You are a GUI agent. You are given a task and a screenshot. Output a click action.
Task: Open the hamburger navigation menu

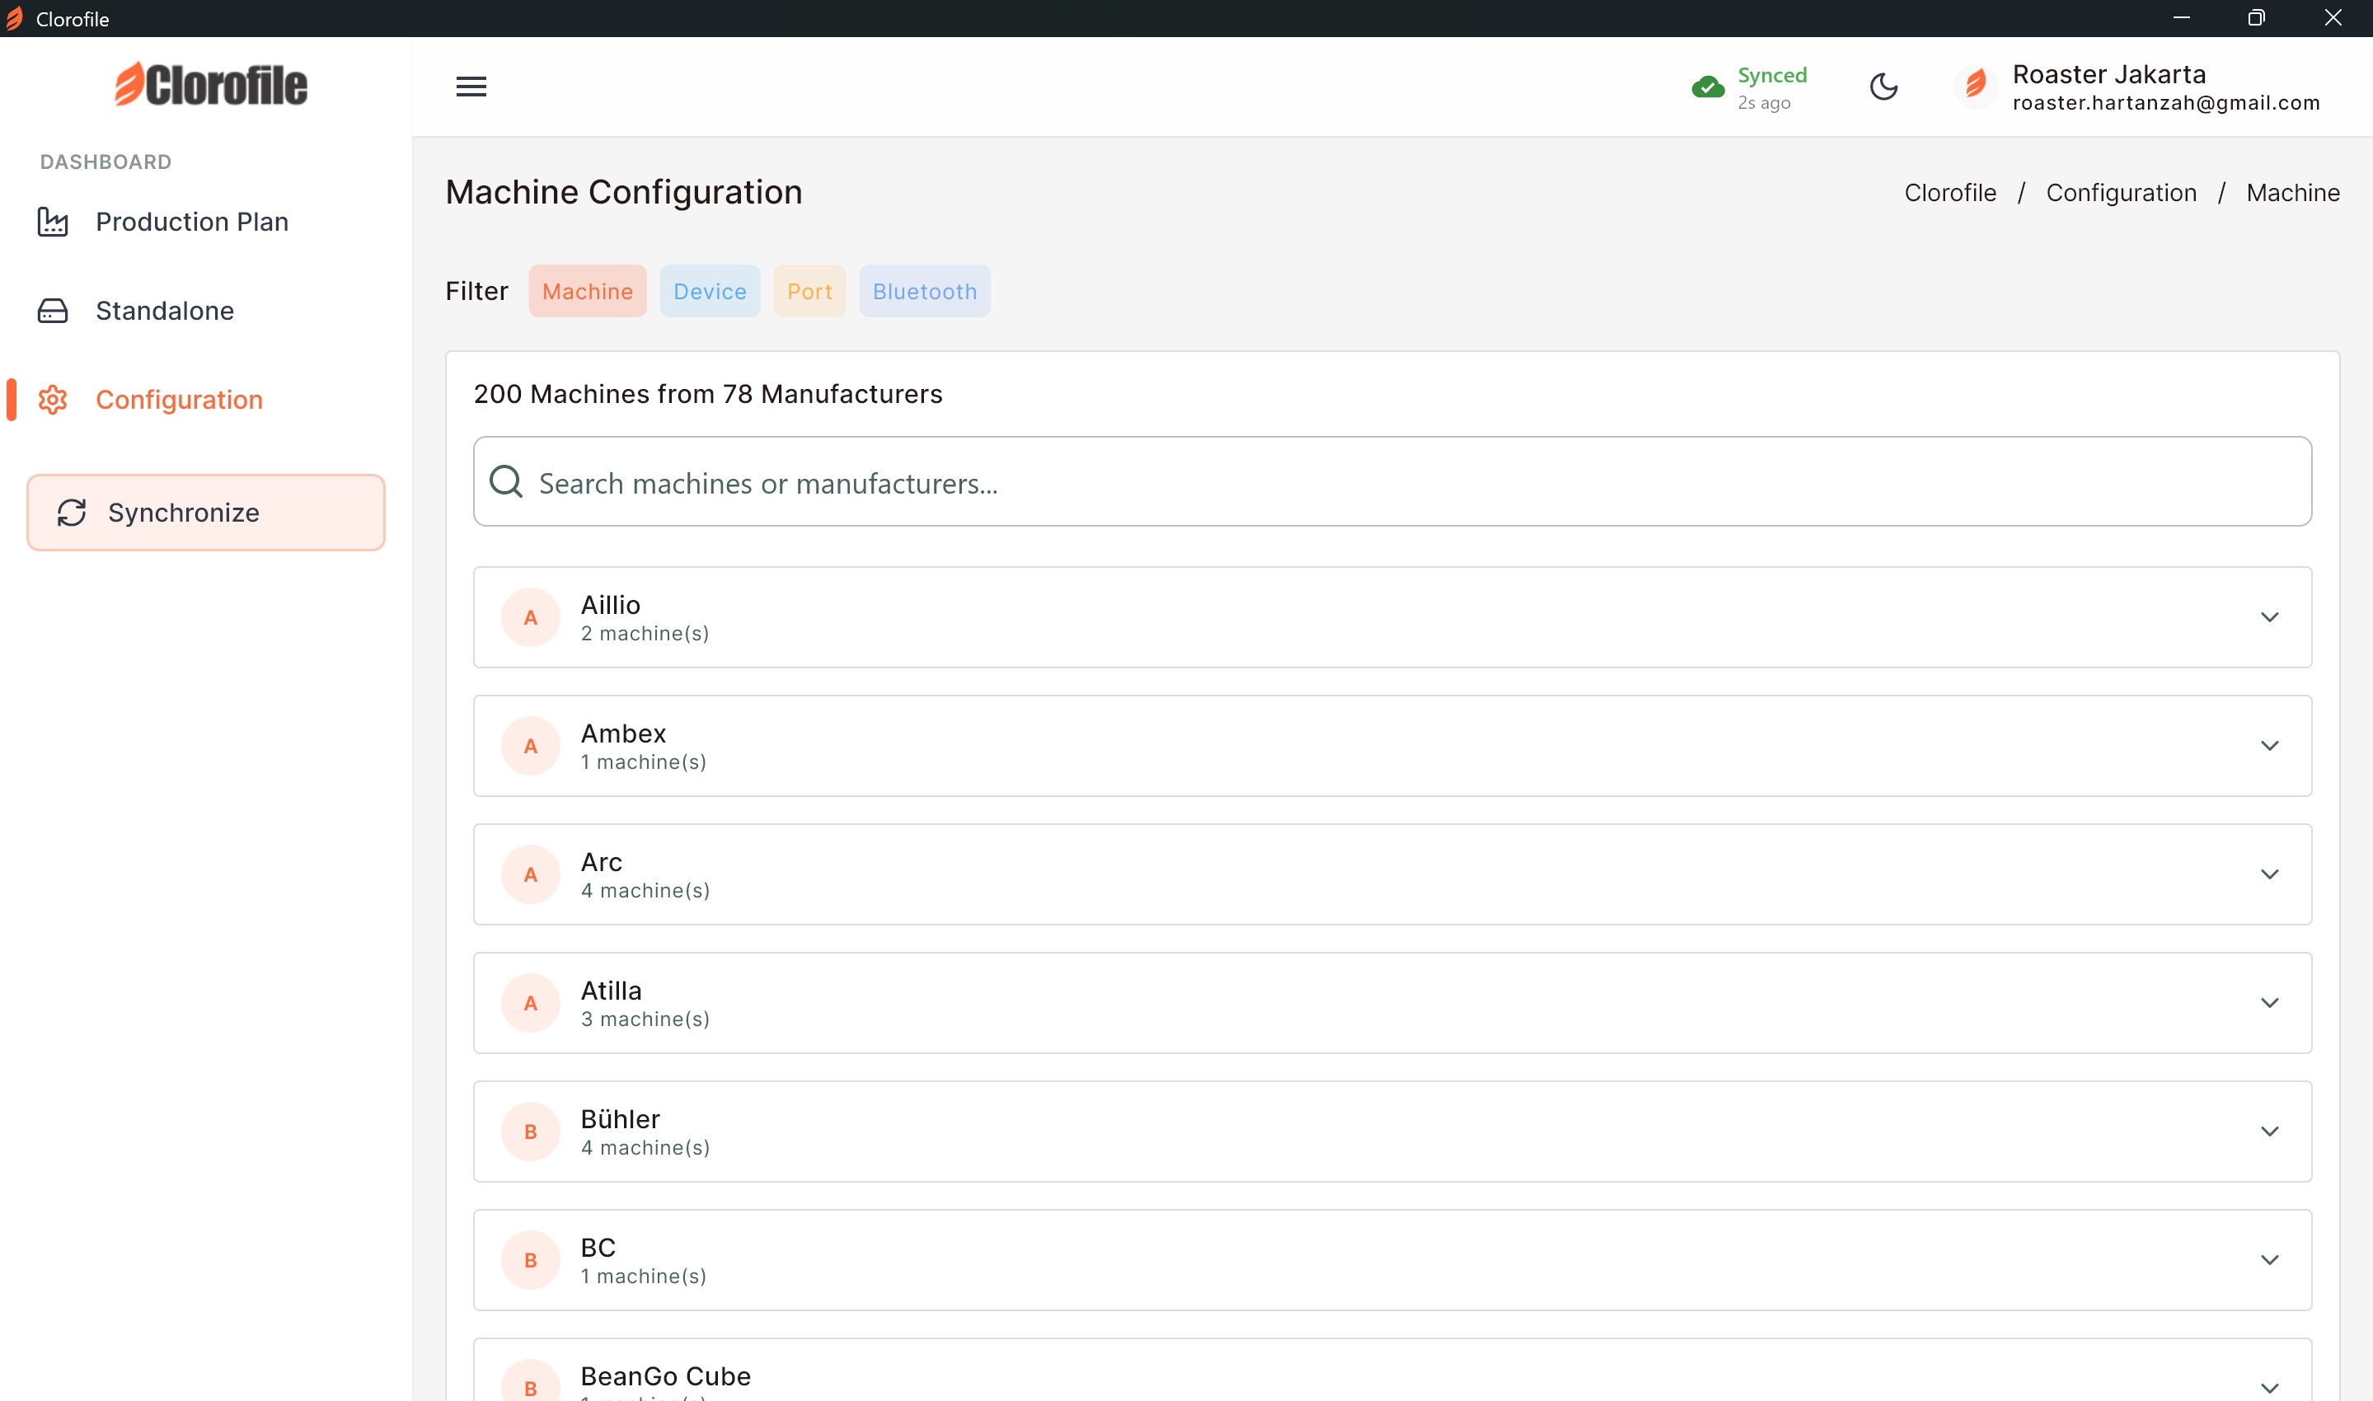472,86
